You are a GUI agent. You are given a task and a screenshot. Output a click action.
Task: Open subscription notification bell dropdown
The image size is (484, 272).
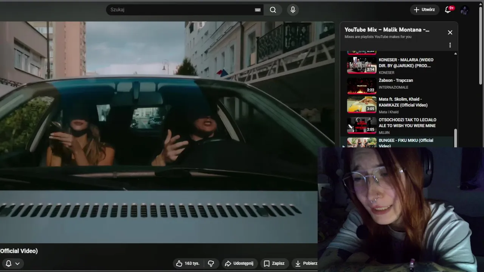12,263
